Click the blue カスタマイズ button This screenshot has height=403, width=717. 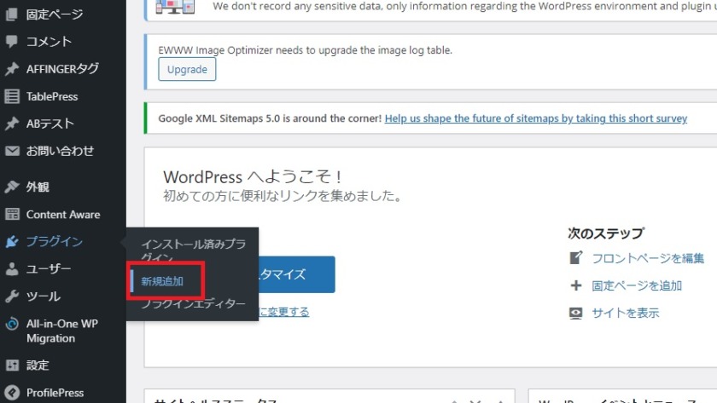297,274
